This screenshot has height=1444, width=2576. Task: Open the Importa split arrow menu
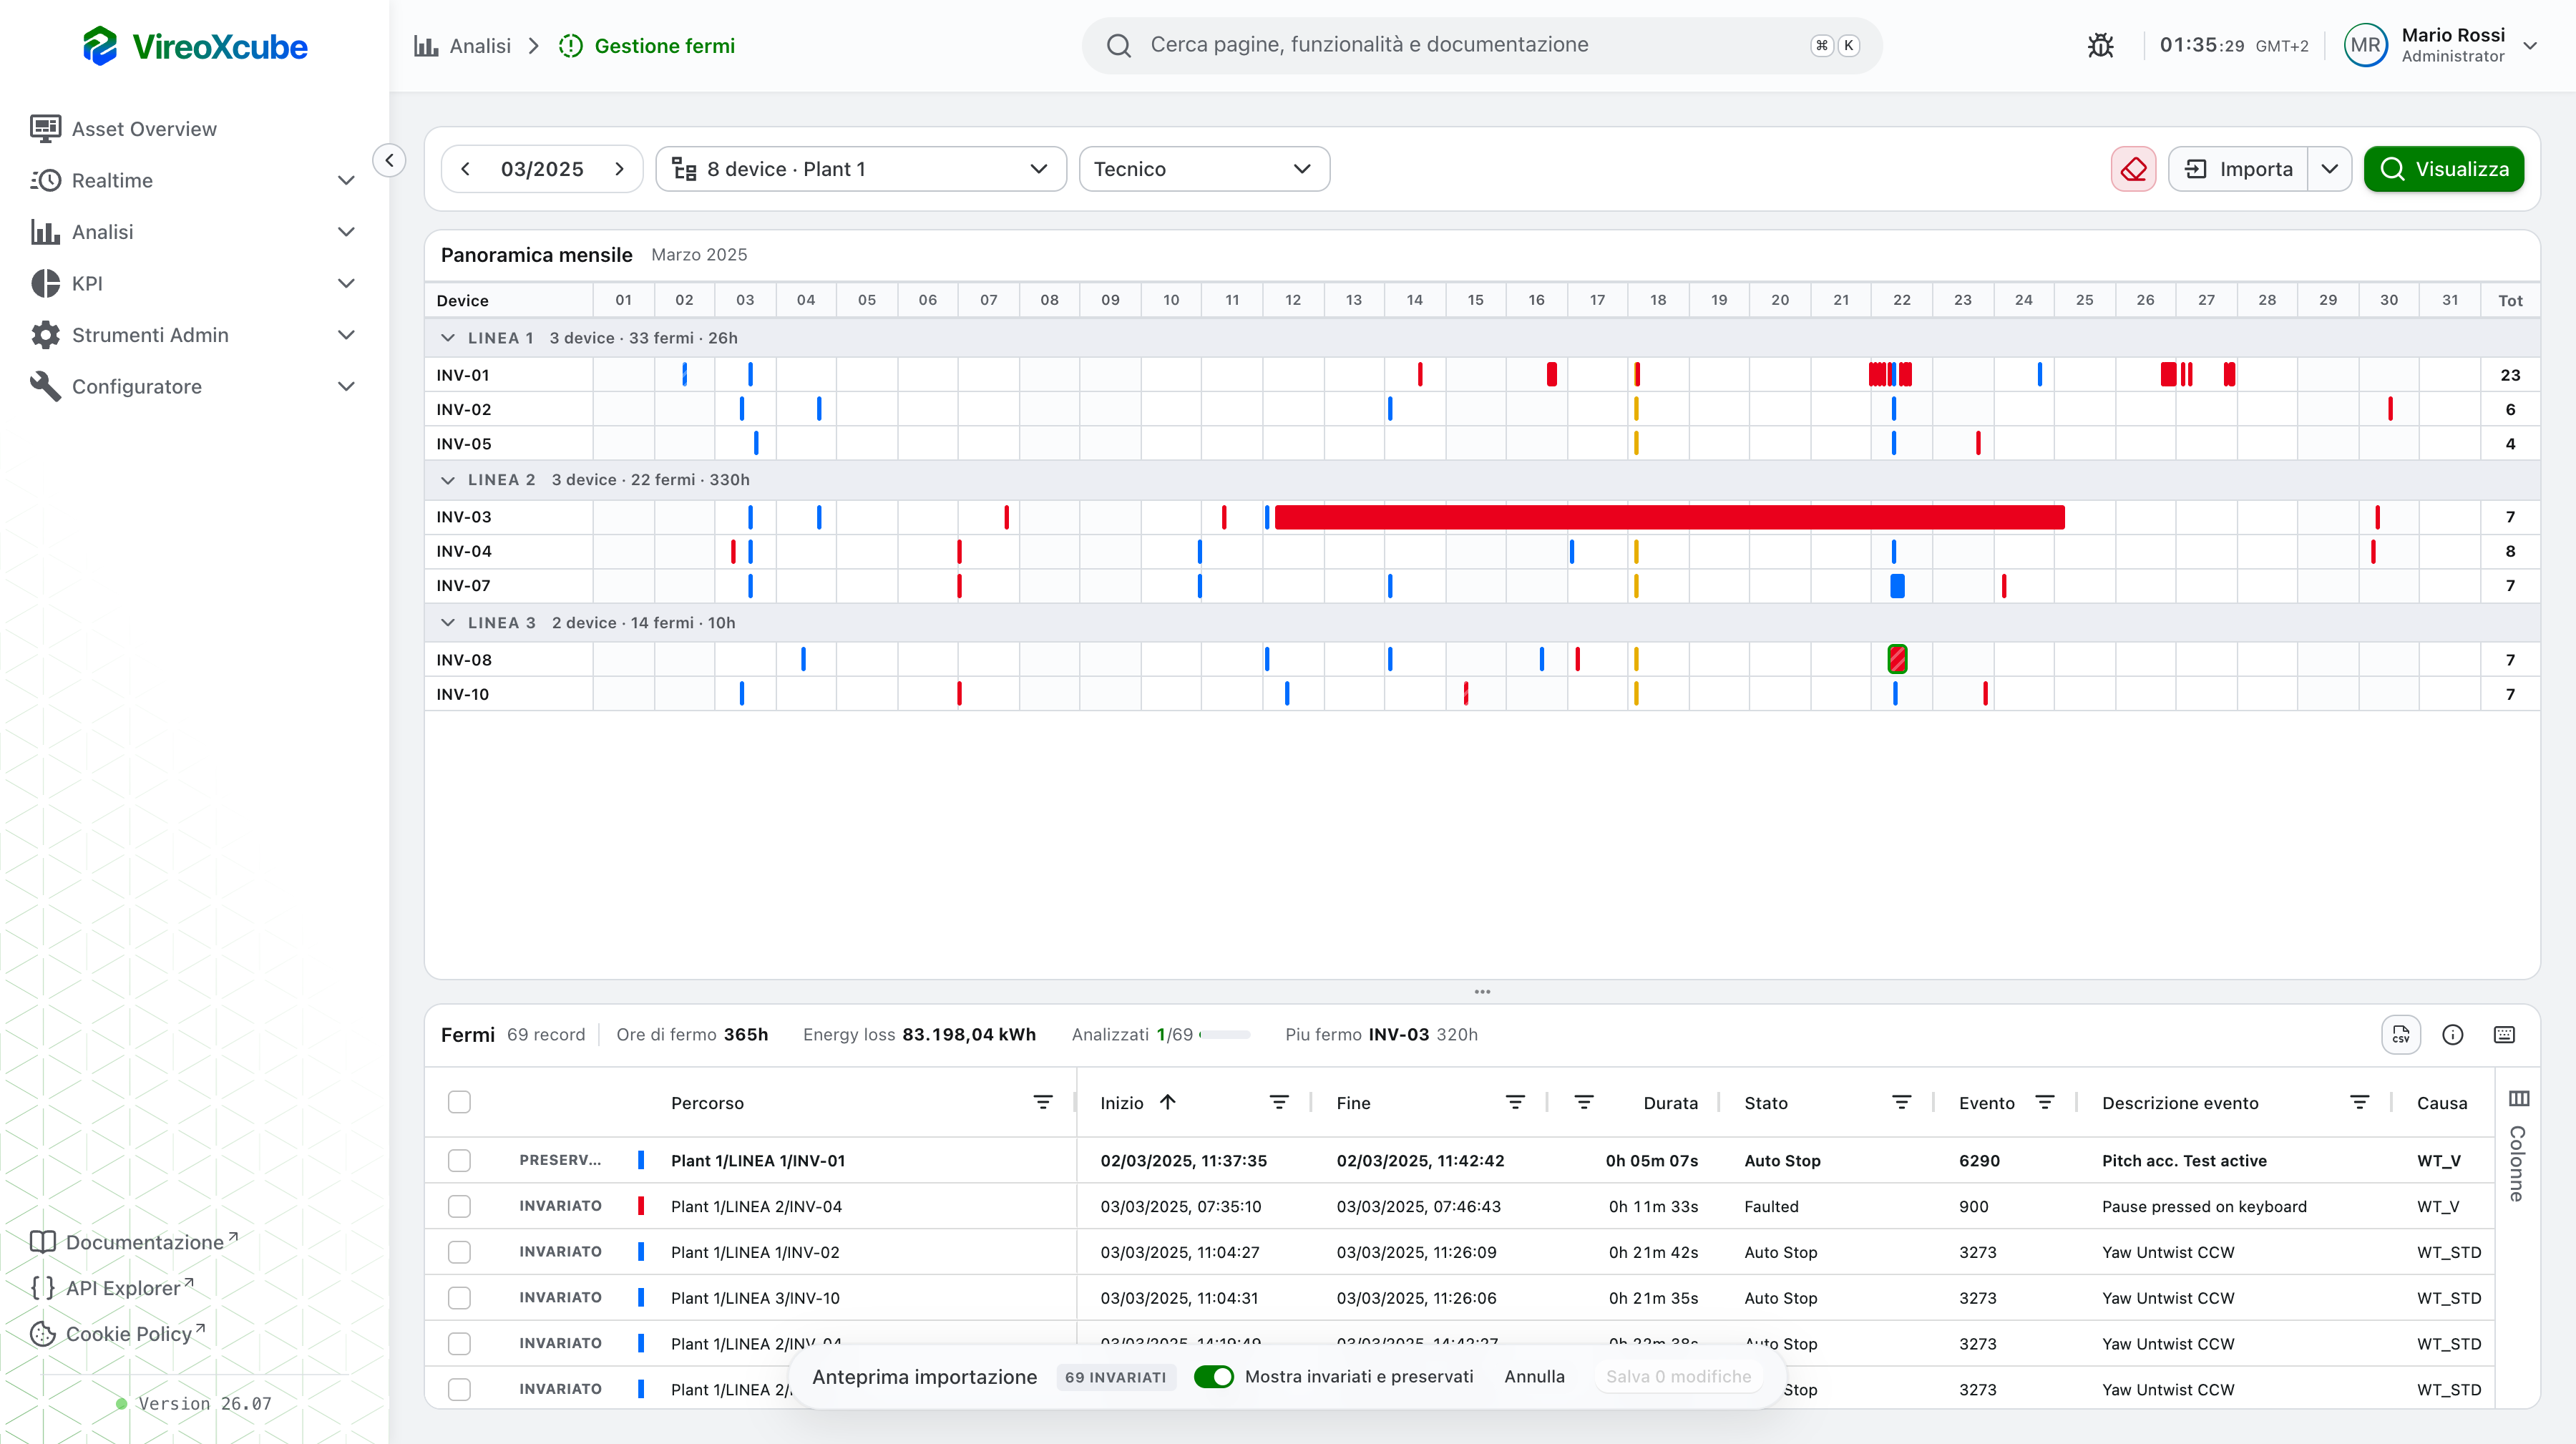pos(2330,169)
